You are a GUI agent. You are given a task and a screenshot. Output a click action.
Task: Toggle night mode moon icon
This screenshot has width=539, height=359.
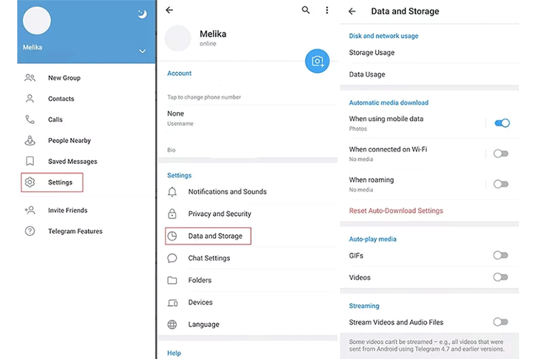[142, 14]
